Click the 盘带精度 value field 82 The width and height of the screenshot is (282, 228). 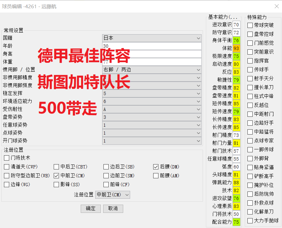[x=236, y=88]
